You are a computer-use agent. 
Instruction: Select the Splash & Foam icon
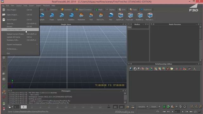pyautogui.click(x=62, y=16)
